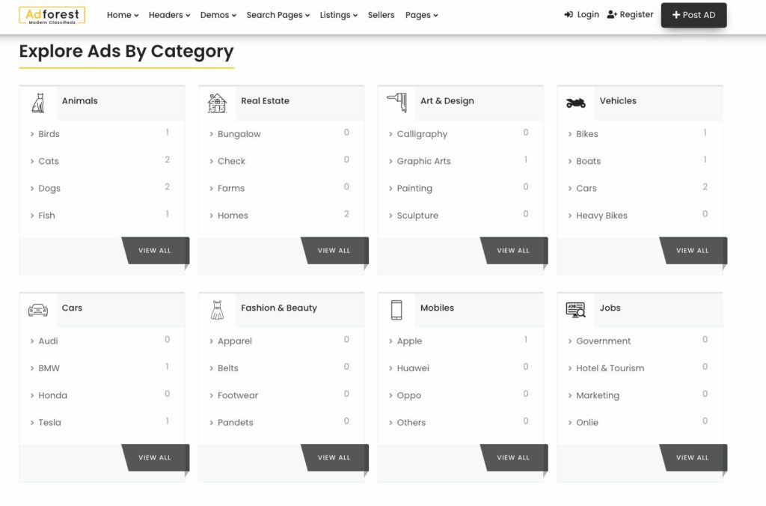Screen dimensions: 766x506
Task: Click the Mobiles smartphone icon
Action: tap(396, 310)
